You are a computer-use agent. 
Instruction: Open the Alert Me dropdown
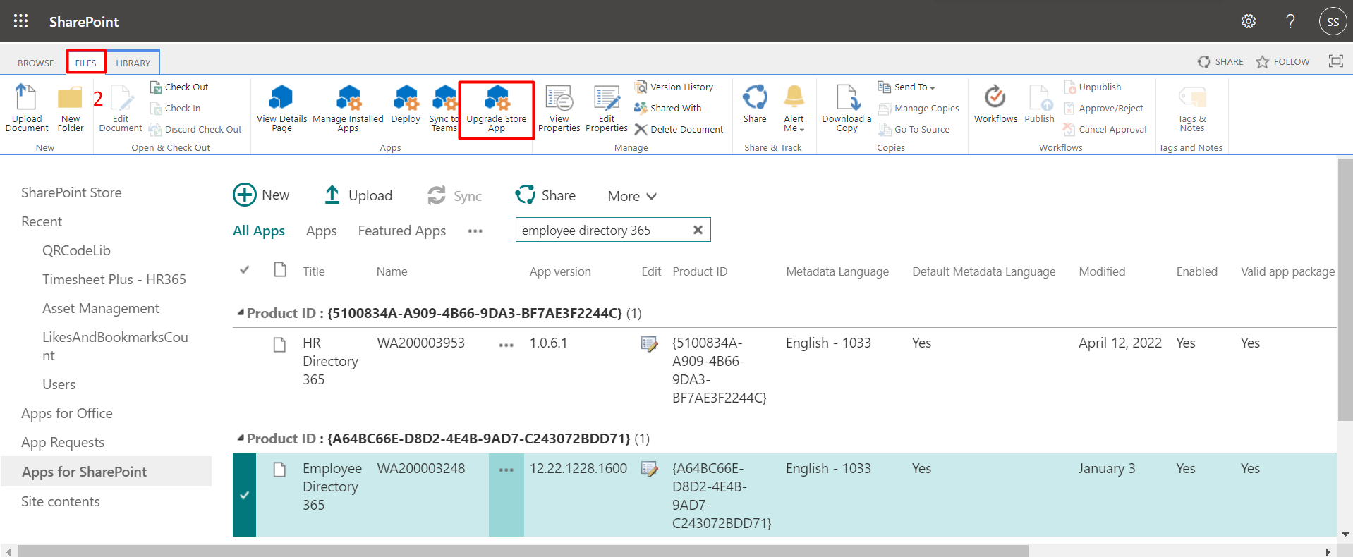(794, 108)
